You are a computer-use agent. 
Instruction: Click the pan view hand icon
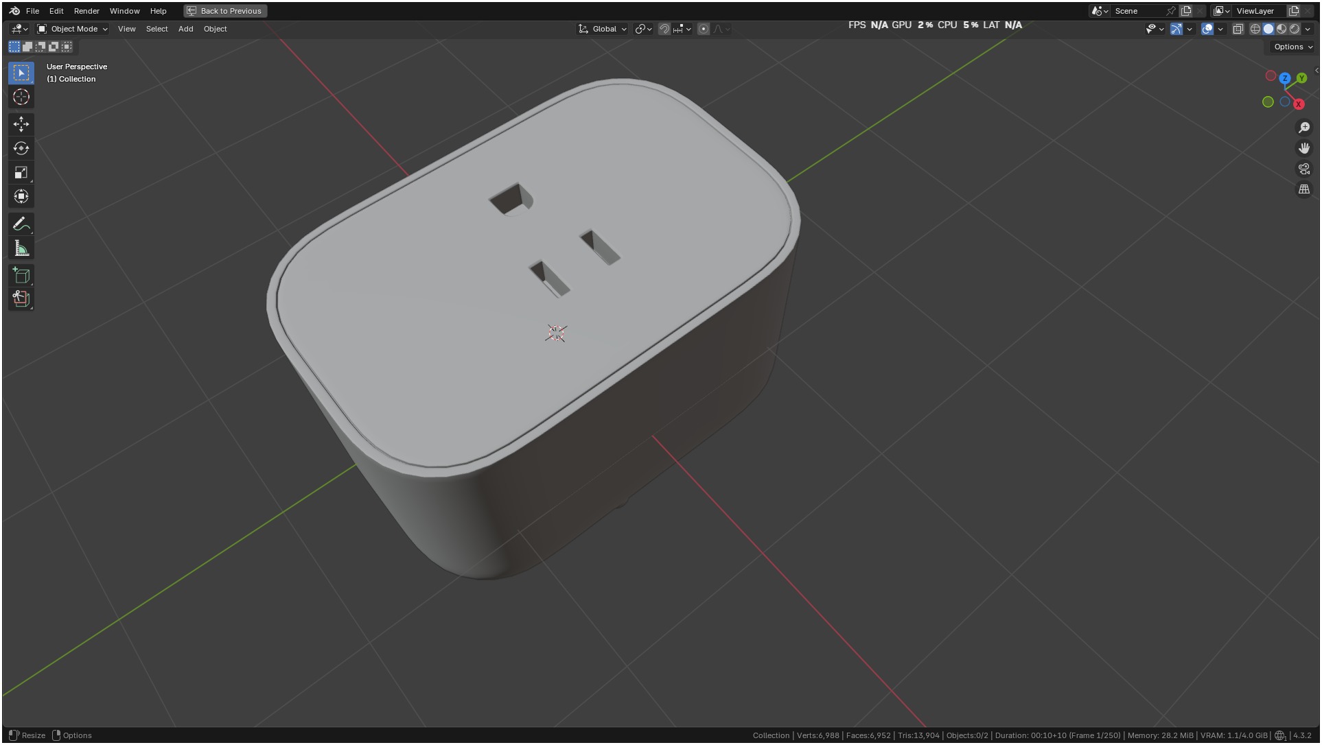coord(1304,148)
